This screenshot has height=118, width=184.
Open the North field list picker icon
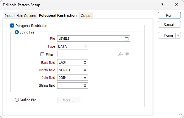pyautogui.click(x=85, y=70)
